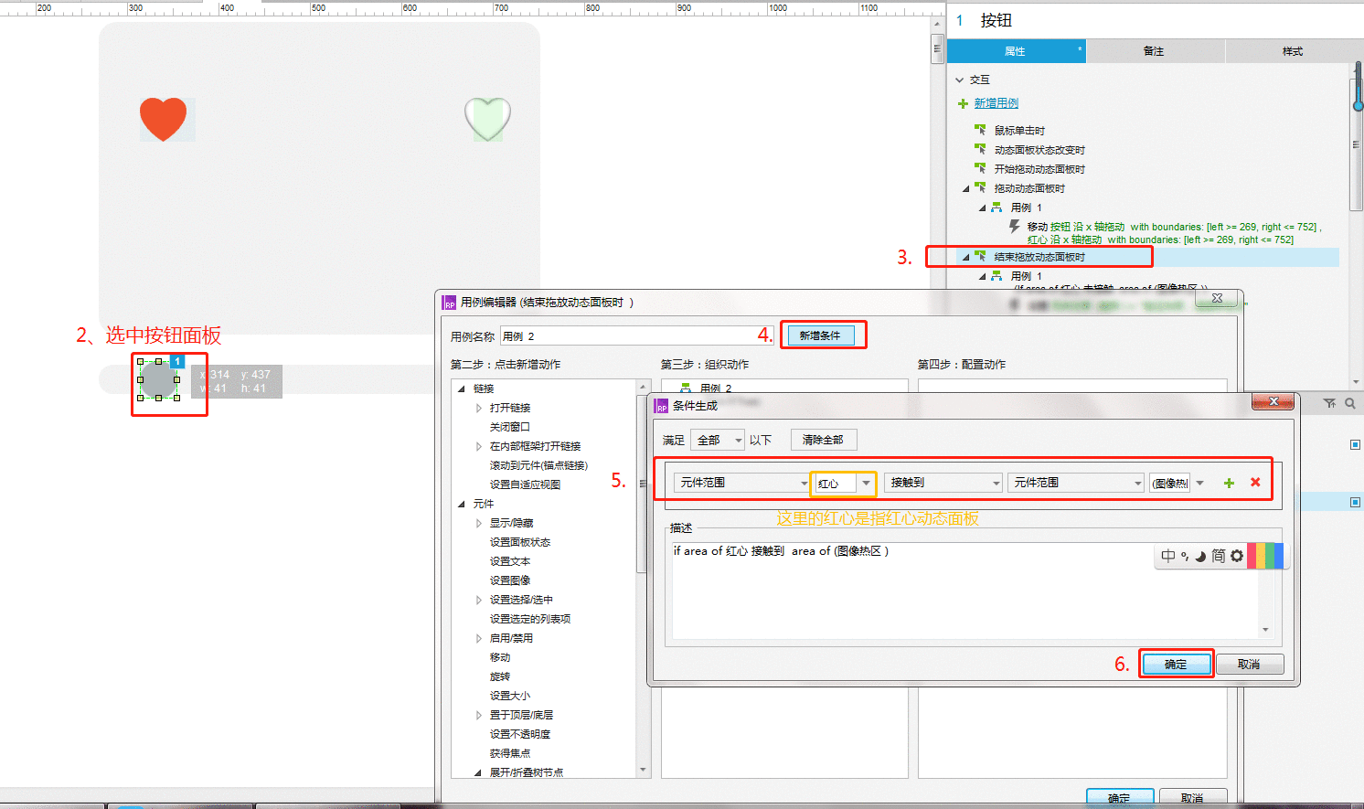Choose the 关闭窗口 action

(510, 427)
